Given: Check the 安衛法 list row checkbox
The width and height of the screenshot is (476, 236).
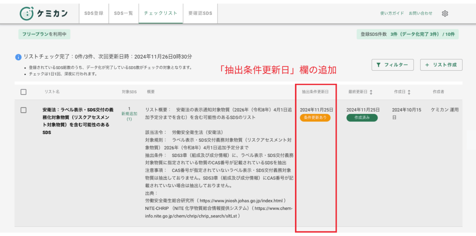Looking at the screenshot, I should (x=24, y=110).
